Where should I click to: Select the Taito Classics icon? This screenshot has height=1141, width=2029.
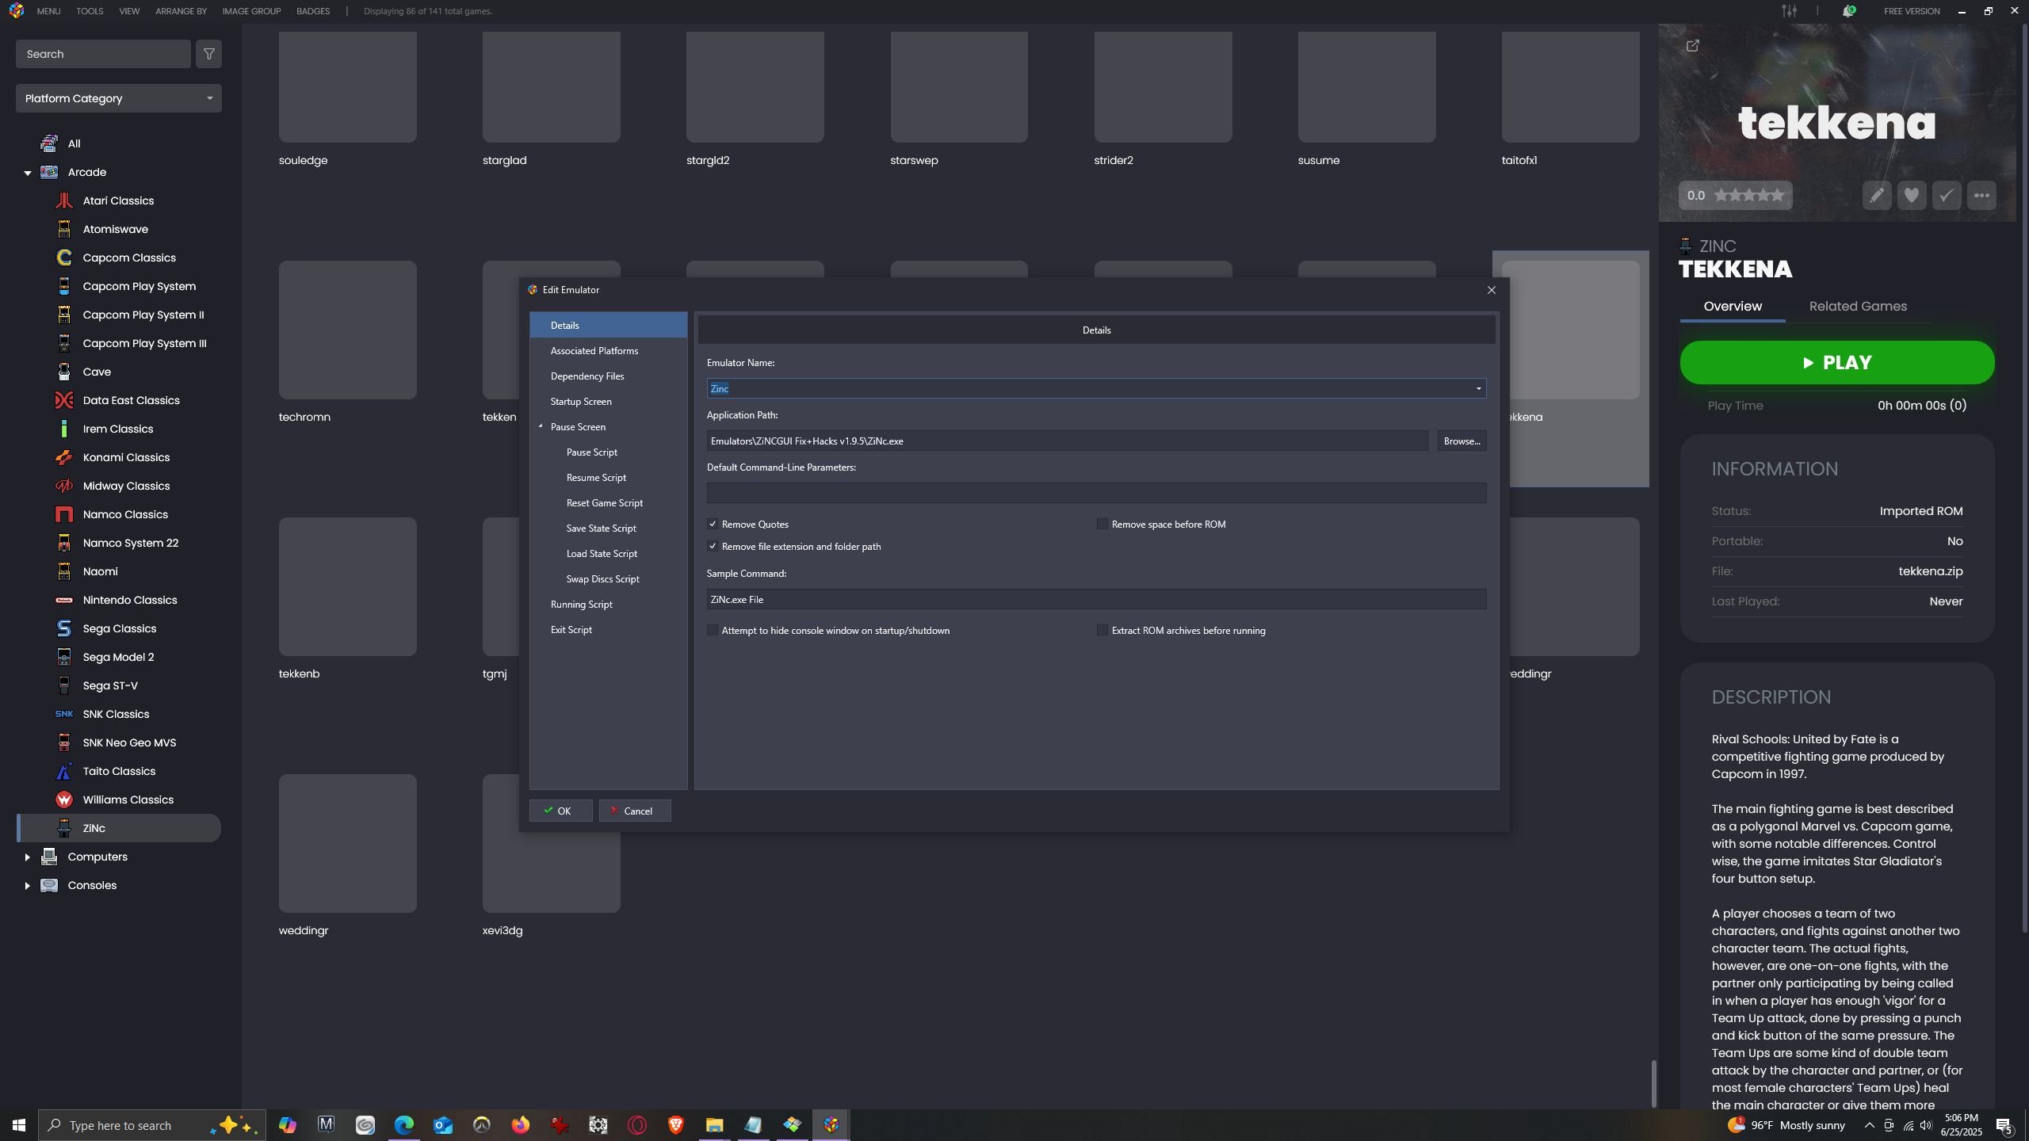[x=64, y=771]
